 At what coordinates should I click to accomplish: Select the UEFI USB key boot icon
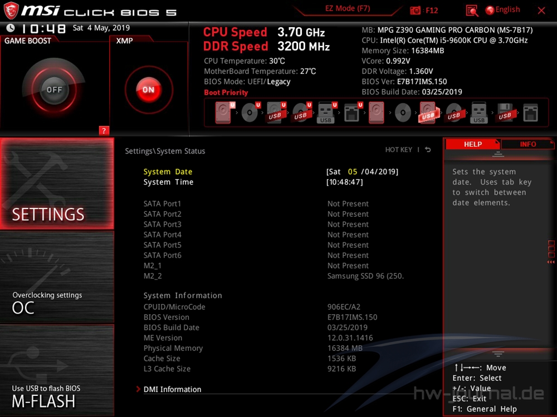pos(326,113)
